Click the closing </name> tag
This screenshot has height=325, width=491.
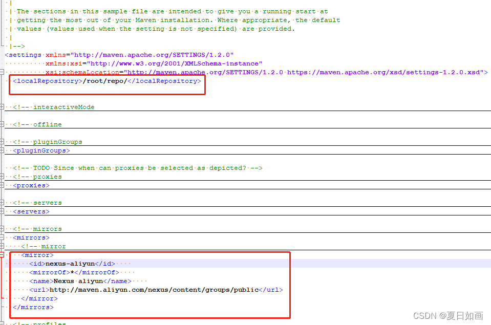[117, 281]
